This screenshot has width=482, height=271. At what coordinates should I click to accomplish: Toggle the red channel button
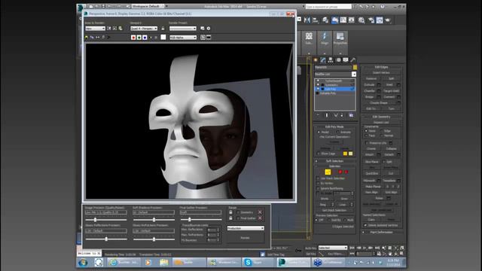click(133, 38)
